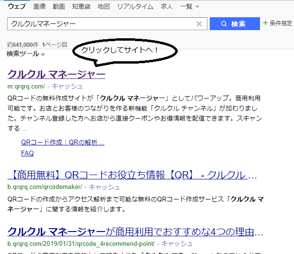The height and width of the screenshot is (254, 294).
Task: Click the b.qrqrq.com/qrcodemaker/ URL text
Action: [45, 187]
